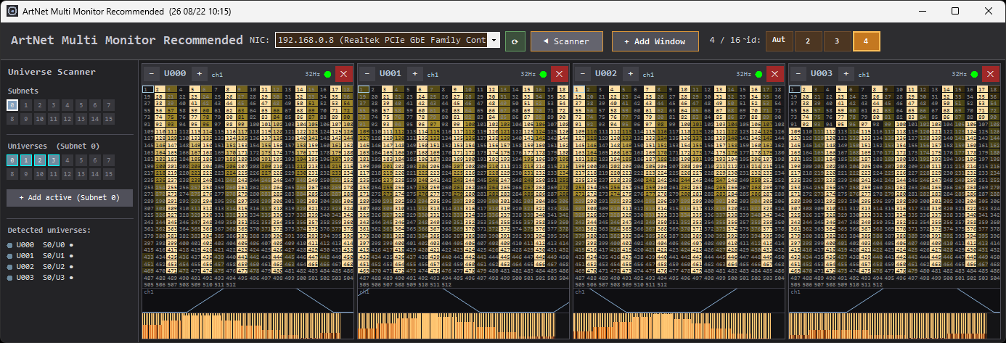Step down the U002 universe with minus
This screenshot has height=343, width=1006.
coord(582,73)
